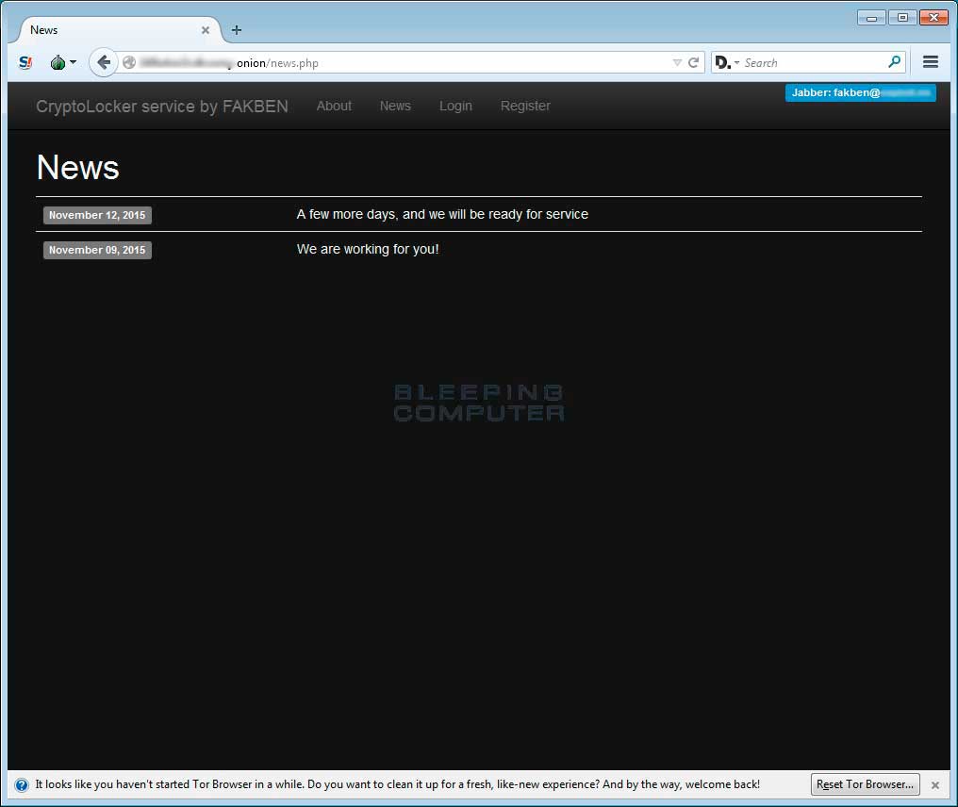The width and height of the screenshot is (958, 807).
Task: Click the Reset Tor Browser button
Action: [x=866, y=784]
